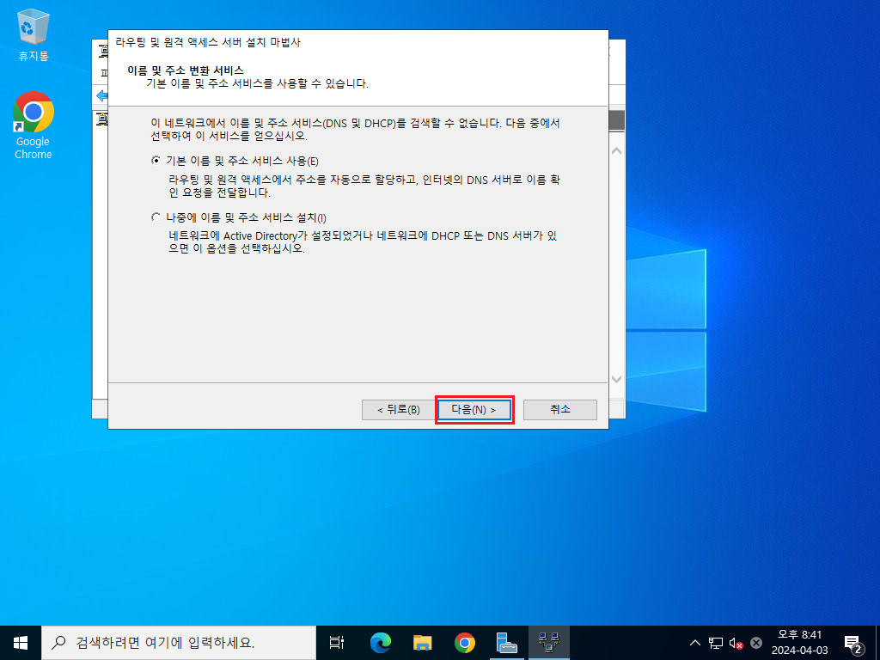Click the muted volume tray icon
Screen dimensions: 880x660
736,643
